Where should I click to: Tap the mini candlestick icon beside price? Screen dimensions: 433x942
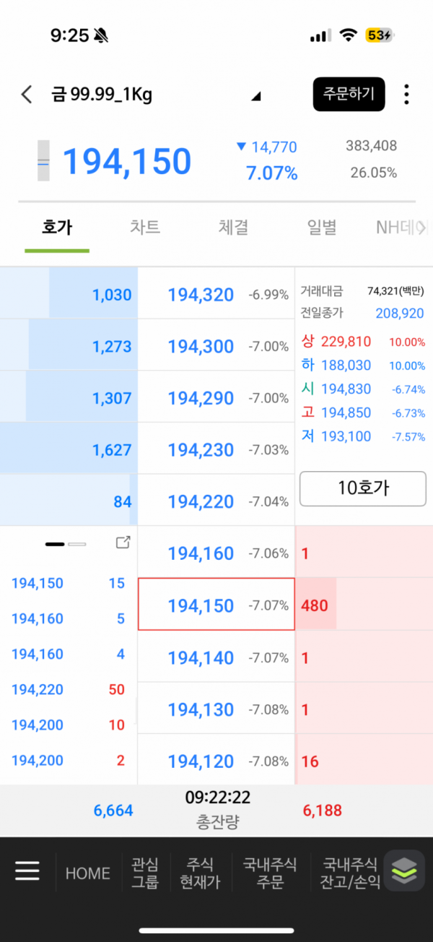tap(43, 161)
